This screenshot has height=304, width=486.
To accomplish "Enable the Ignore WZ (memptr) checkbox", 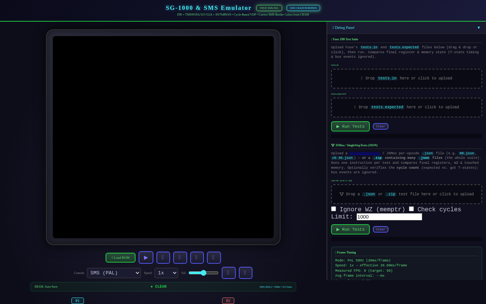I will coord(334,209).
